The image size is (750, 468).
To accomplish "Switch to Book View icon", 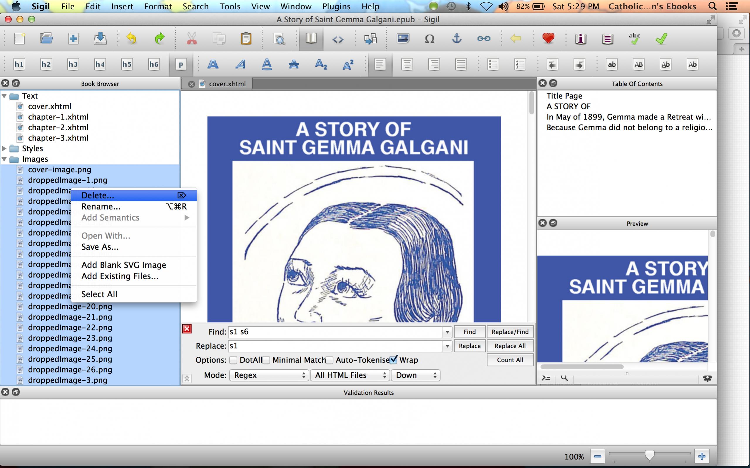I will click(x=311, y=39).
